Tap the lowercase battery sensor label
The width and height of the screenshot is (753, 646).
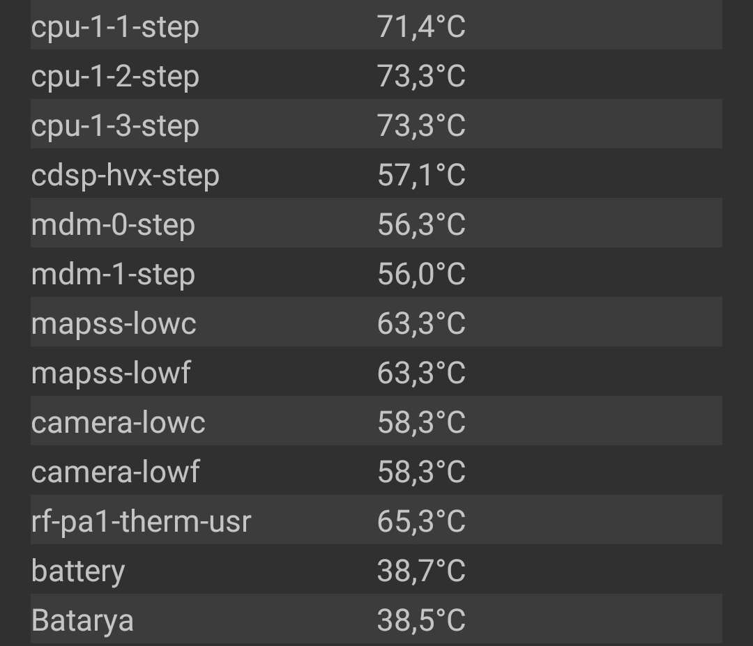[x=78, y=571]
